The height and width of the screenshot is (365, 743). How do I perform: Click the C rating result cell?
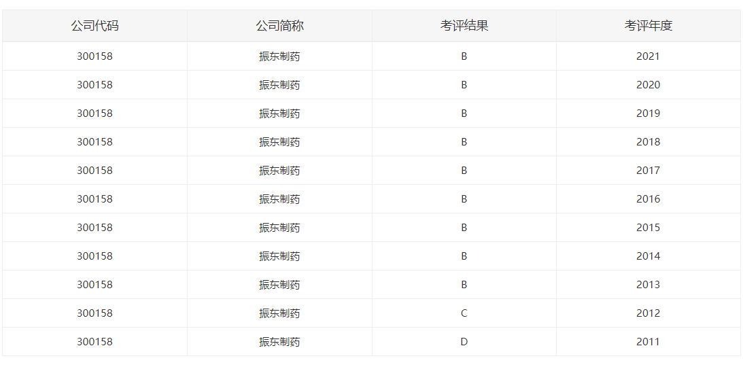[464, 313]
